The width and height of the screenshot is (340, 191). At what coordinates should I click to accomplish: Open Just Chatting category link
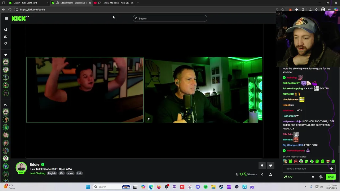pos(37,173)
